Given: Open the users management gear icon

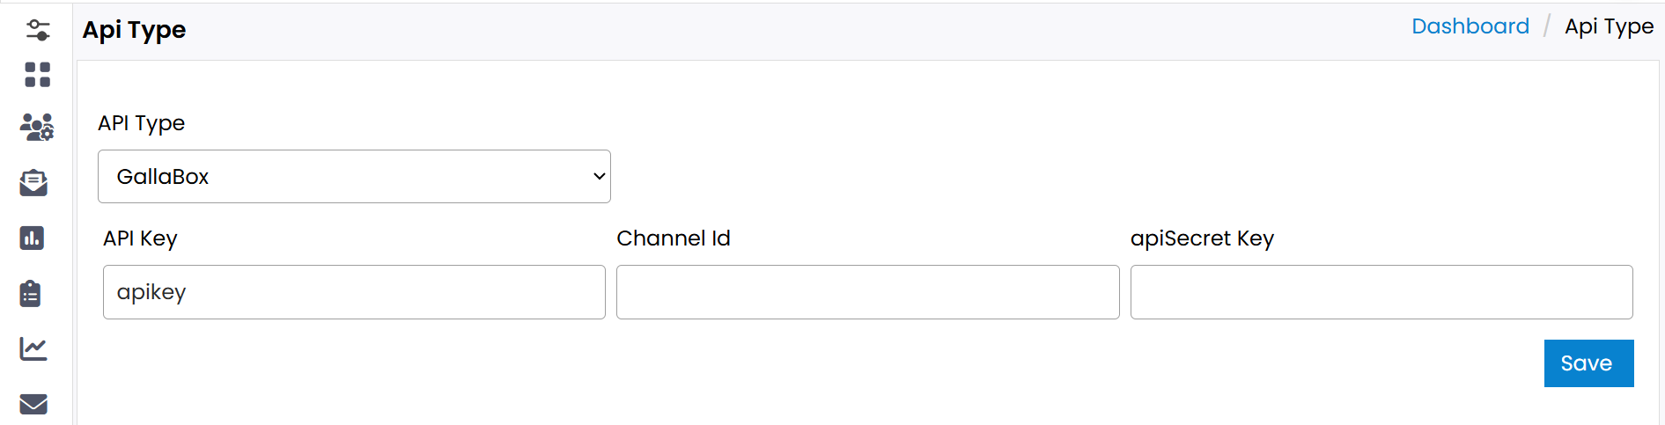Looking at the screenshot, I should click(x=37, y=128).
